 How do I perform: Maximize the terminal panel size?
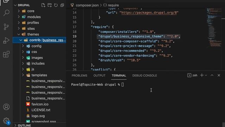coord(212,75)
